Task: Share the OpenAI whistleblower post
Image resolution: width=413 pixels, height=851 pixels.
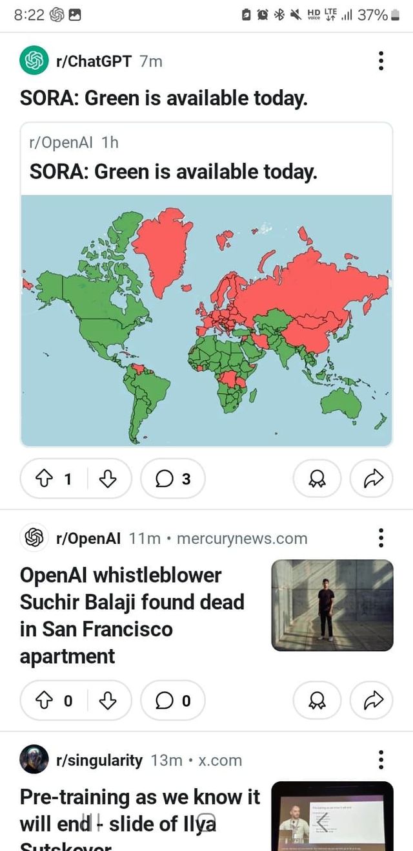Action: pyautogui.click(x=371, y=700)
